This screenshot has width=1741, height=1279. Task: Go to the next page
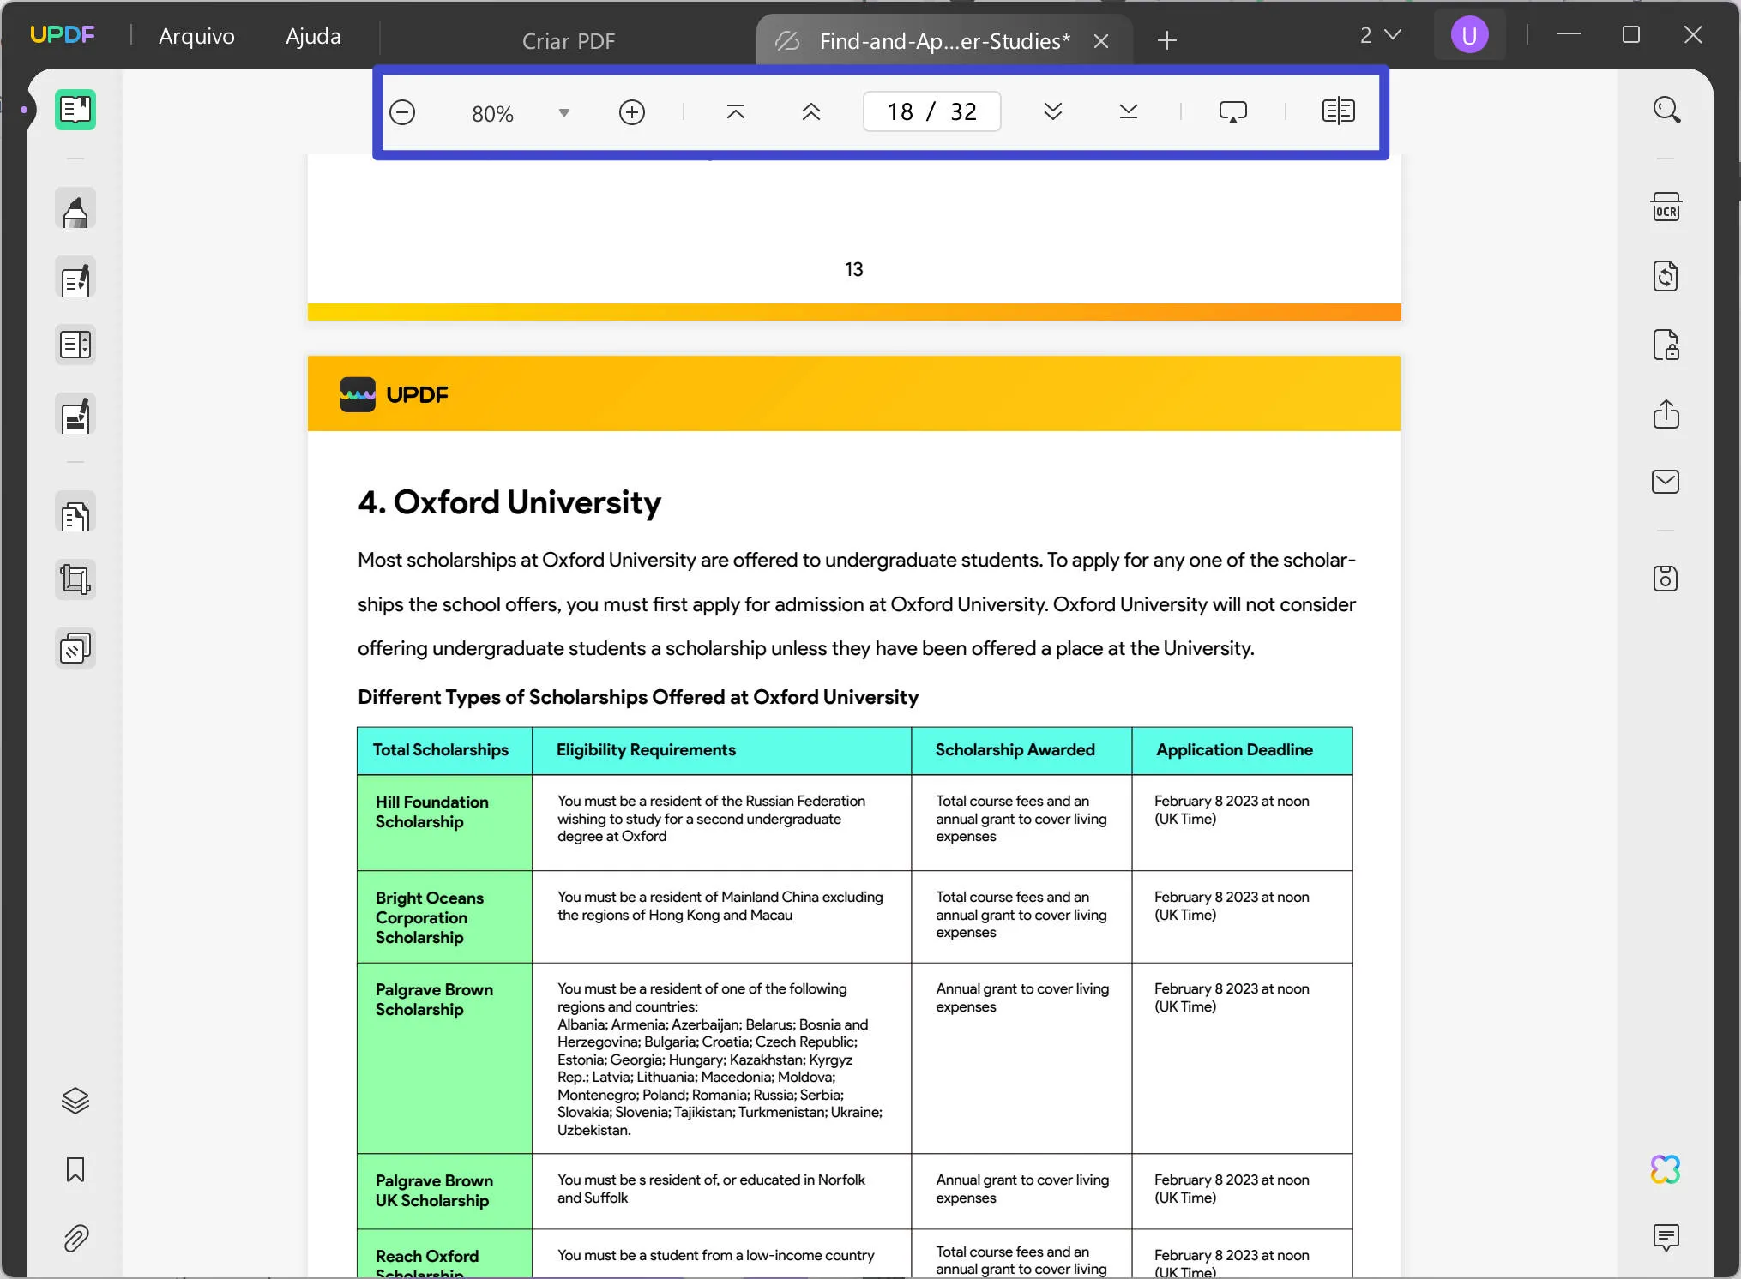[1053, 111]
